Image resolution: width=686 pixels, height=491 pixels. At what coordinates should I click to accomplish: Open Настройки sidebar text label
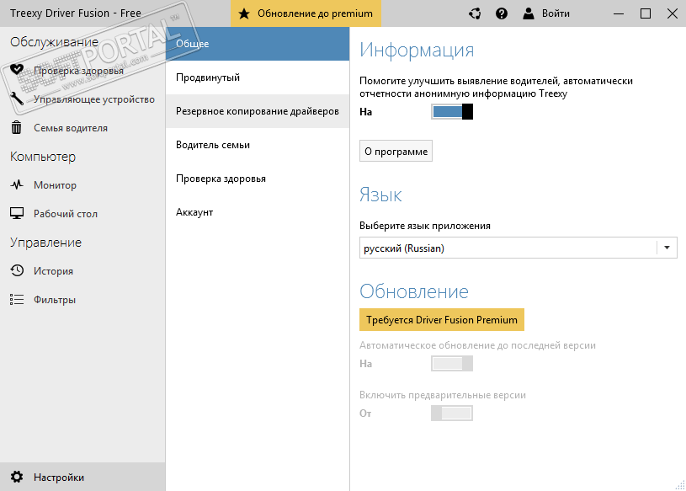pos(59,478)
